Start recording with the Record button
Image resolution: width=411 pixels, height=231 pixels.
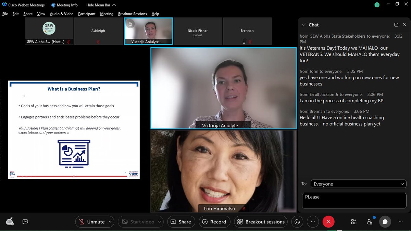(x=214, y=222)
